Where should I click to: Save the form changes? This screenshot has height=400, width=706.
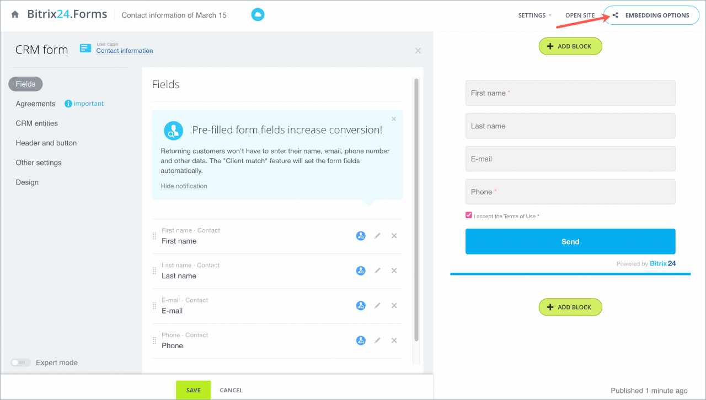193,390
